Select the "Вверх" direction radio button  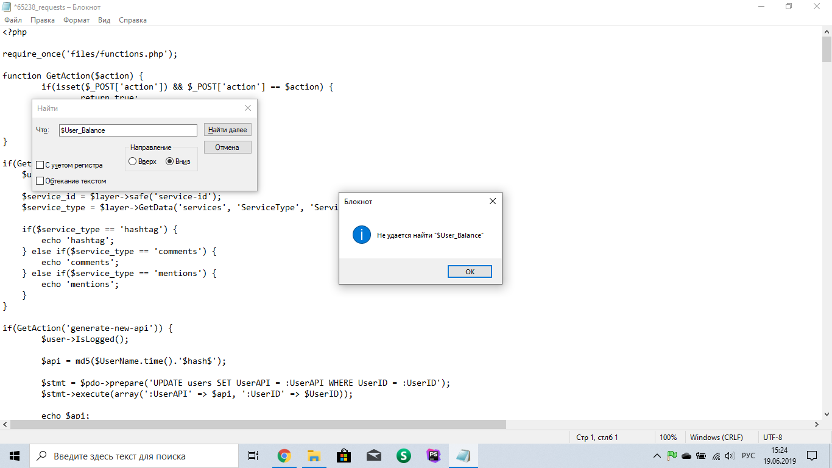(x=133, y=161)
